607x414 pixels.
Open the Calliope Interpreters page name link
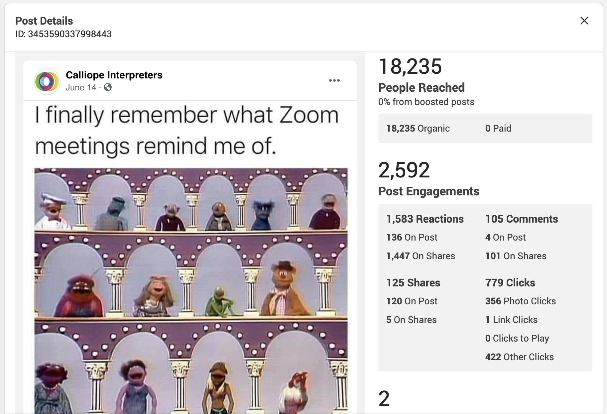[114, 75]
